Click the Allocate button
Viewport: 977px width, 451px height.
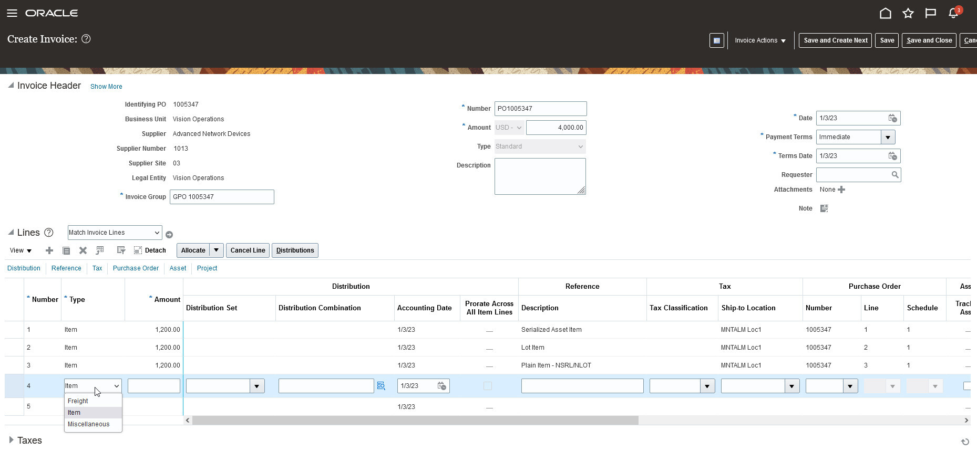[193, 250]
